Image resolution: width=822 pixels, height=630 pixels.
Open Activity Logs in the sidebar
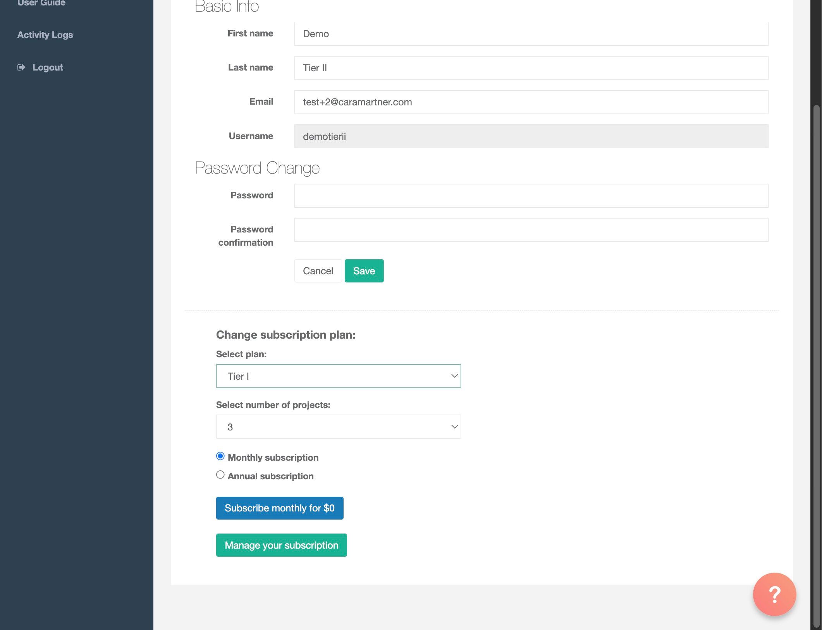pyautogui.click(x=45, y=35)
